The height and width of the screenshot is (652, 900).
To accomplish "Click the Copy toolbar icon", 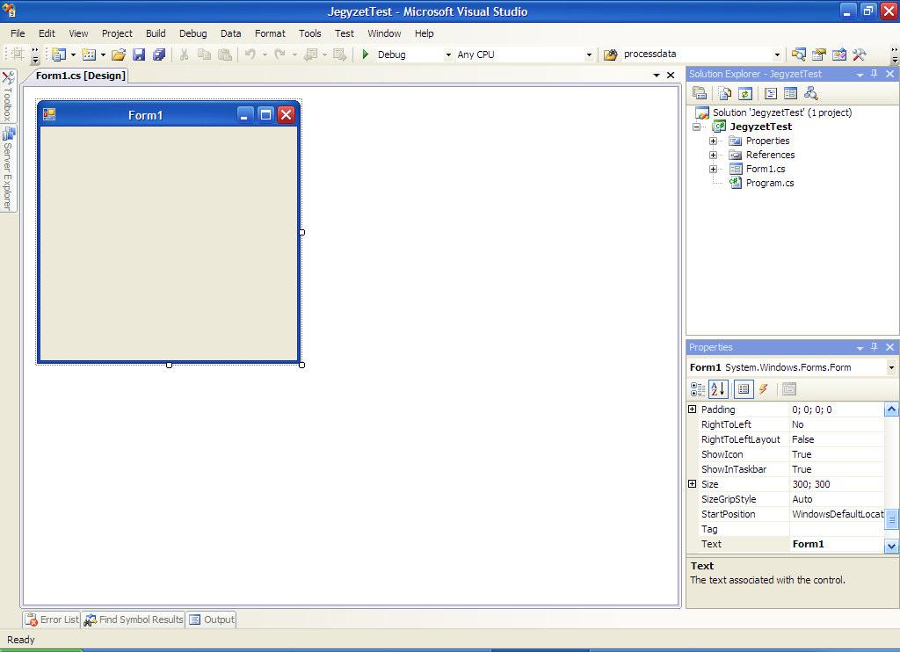I will (204, 54).
